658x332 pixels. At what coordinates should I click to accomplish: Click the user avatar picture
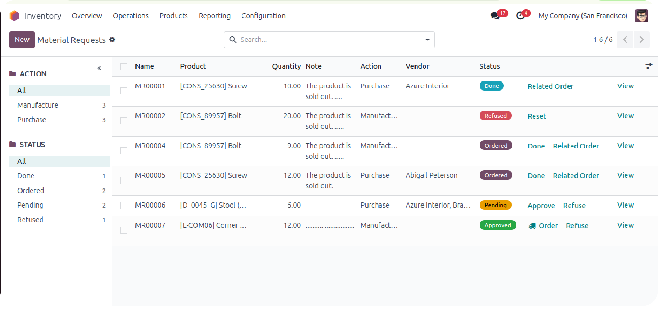click(641, 16)
